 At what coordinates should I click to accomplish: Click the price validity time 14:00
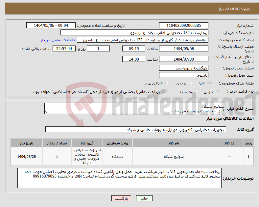pyautogui.click(x=134, y=59)
